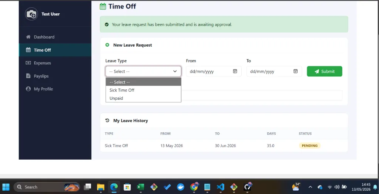The image size is (379, 194).
Task: Open Docker Desktop from the taskbar
Action: (x=181, y=187)
